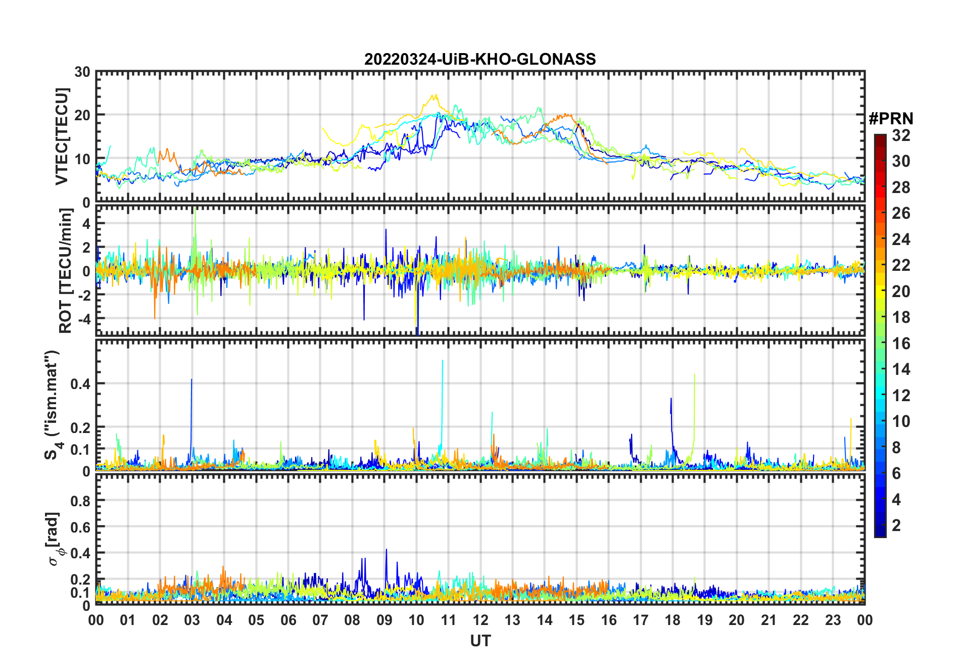Click colorbar tick label 28
This screenshot has height=672, width=961.
click(901, 187)
